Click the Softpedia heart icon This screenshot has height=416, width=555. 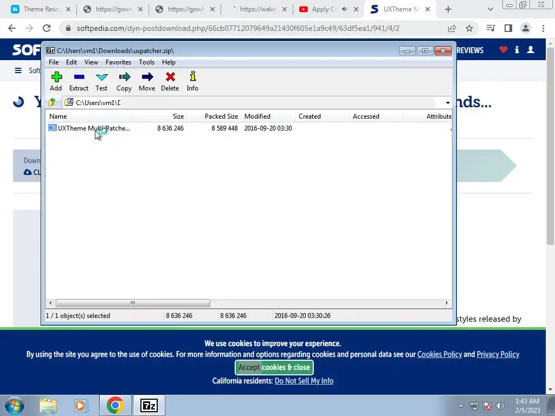504,50
